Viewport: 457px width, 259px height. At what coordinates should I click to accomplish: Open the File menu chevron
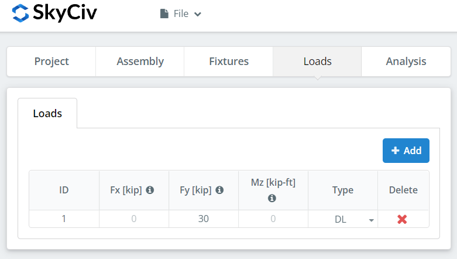pos(198,14)
